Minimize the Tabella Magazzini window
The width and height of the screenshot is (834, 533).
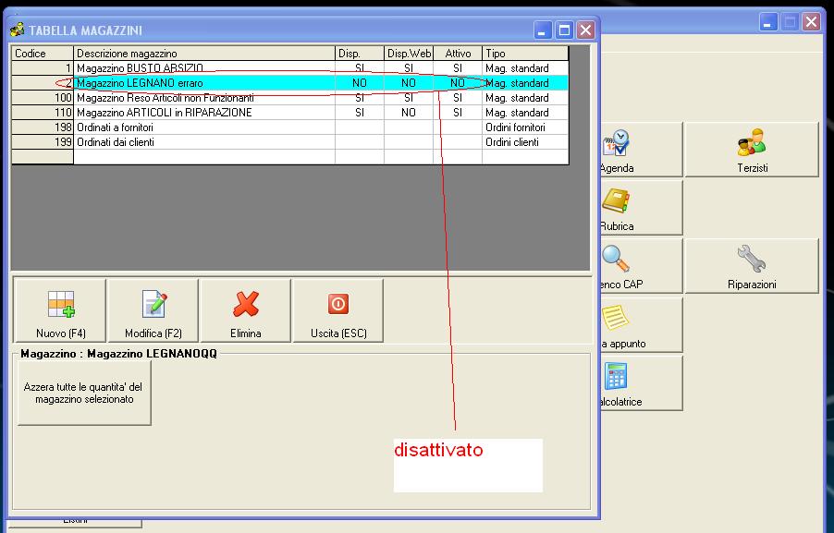543,30
